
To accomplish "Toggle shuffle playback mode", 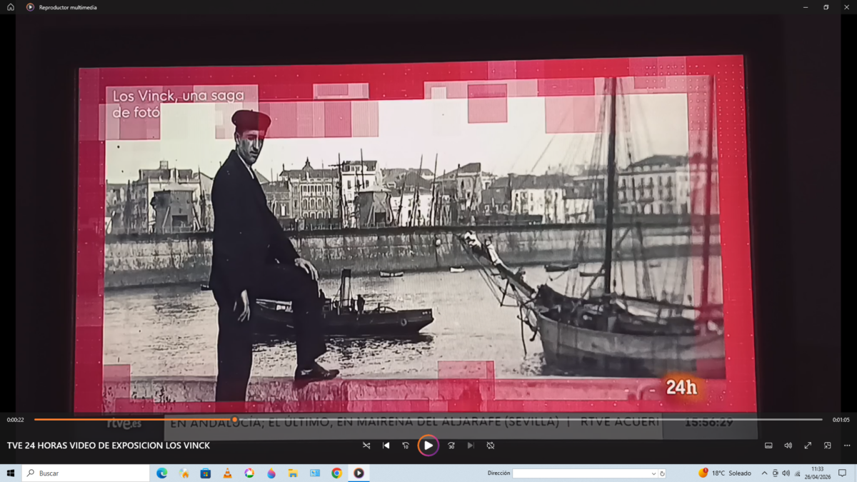I will [366, 446].
